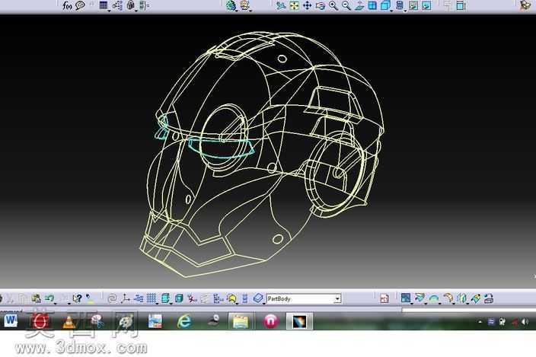Click the Zoom In magnifier

coord(333,5)
